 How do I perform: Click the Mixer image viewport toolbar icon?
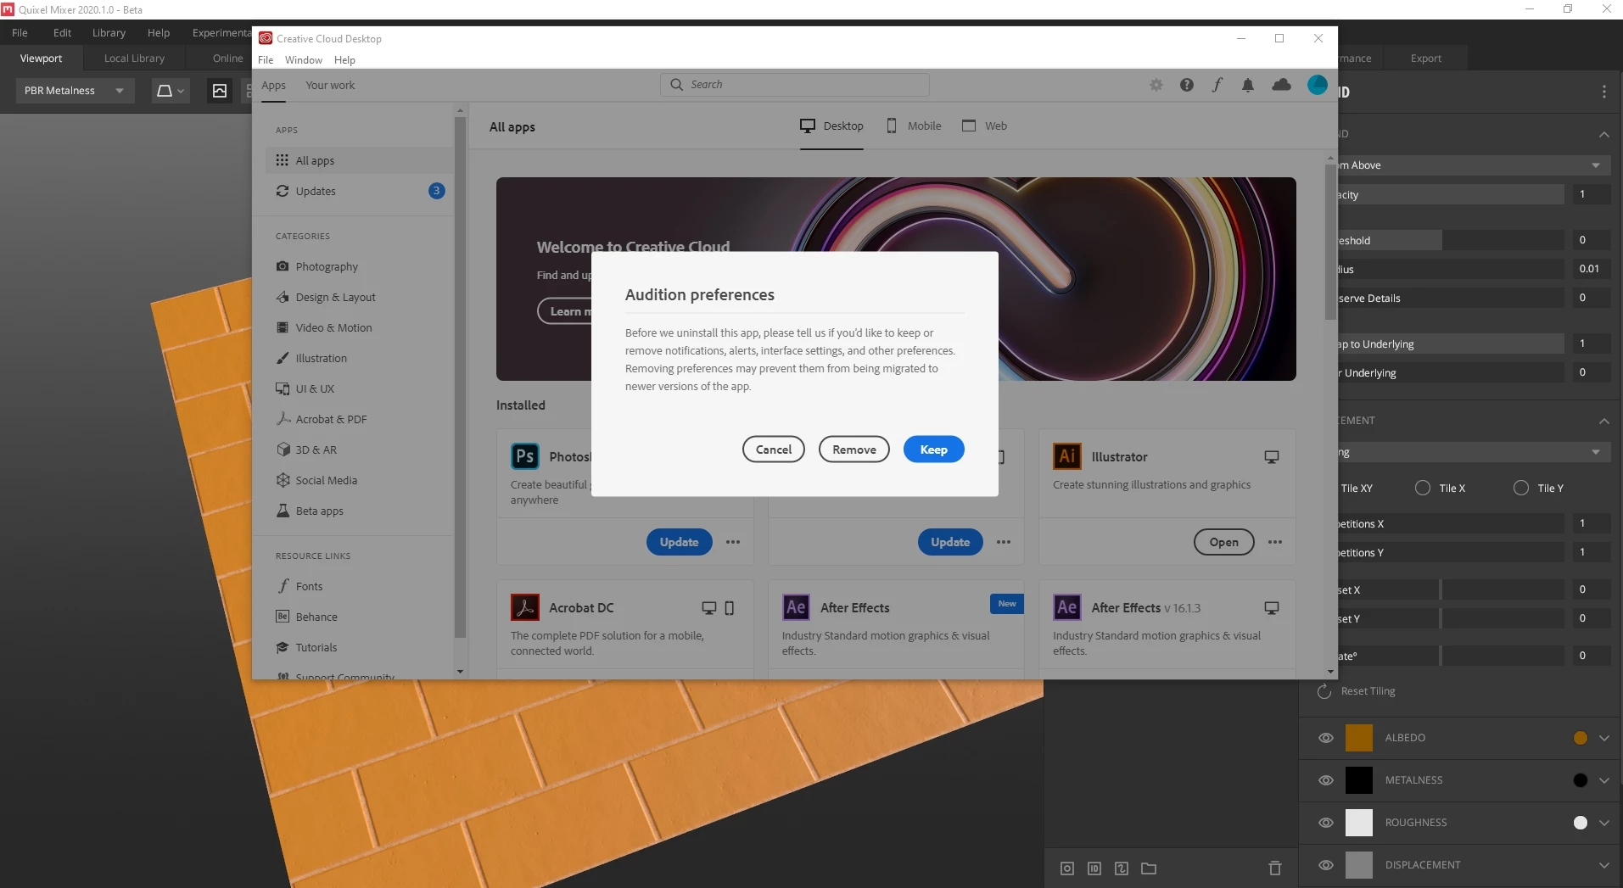click(x=220, y=91)
